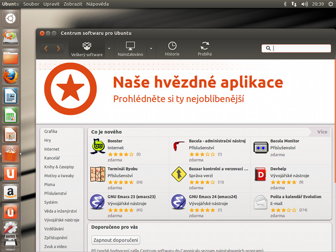The height and width of the screenshot is (252, 336).
Task: Open Pošta a kalendář Evolution title
Action: [x=296, y=197]
